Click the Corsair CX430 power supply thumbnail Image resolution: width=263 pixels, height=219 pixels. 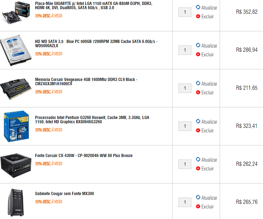tap(16, 165)
